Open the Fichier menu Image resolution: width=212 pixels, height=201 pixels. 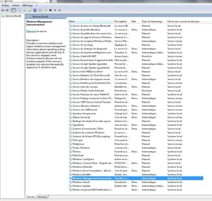[x=5, y=5]
